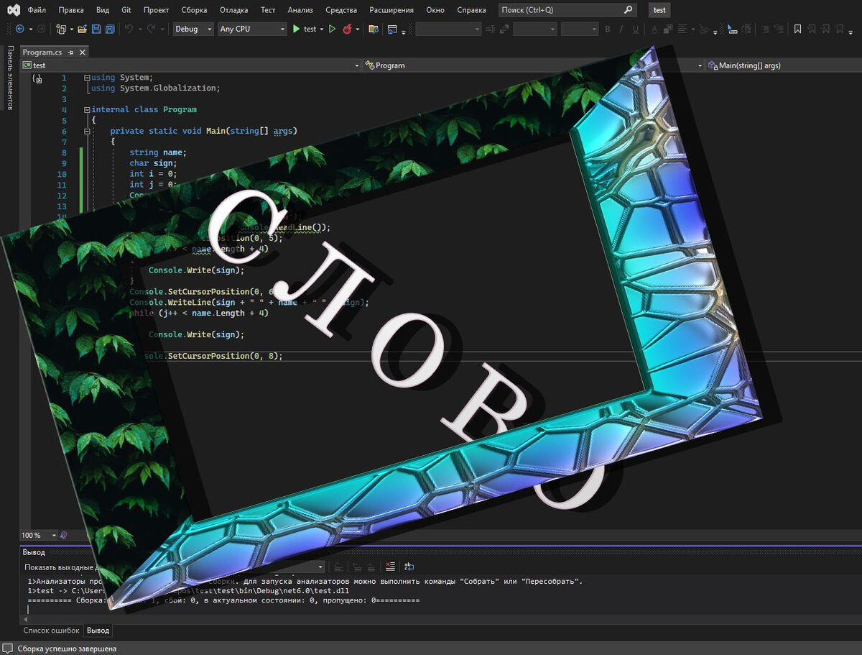
Task: Click the test solution name button
Action: point(659,10)
